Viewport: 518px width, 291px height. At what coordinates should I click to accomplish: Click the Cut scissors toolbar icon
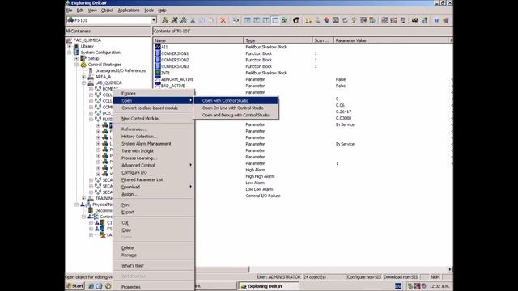pos(193,20)
